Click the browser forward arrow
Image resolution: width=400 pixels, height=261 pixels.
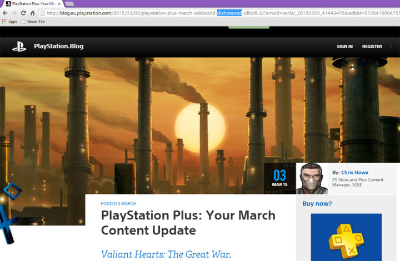(14, 13)
